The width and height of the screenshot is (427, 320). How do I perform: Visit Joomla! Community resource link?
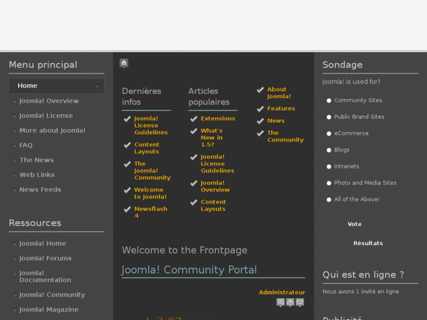click(52, 295)
